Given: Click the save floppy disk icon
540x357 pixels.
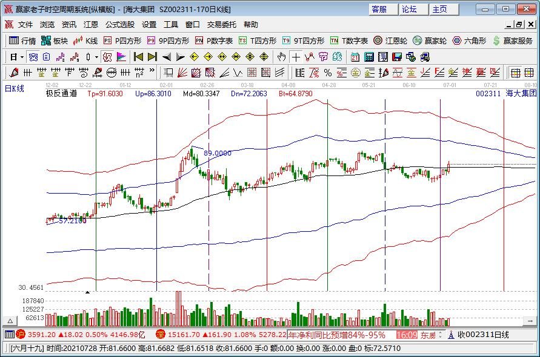Looking at the screenshot, I should pos(396,57).
